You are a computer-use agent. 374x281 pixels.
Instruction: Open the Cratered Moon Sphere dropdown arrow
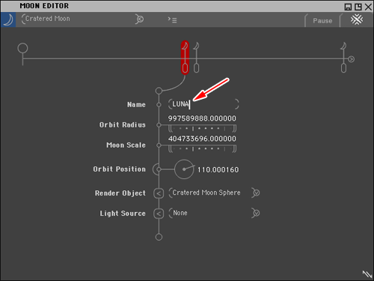256,193
